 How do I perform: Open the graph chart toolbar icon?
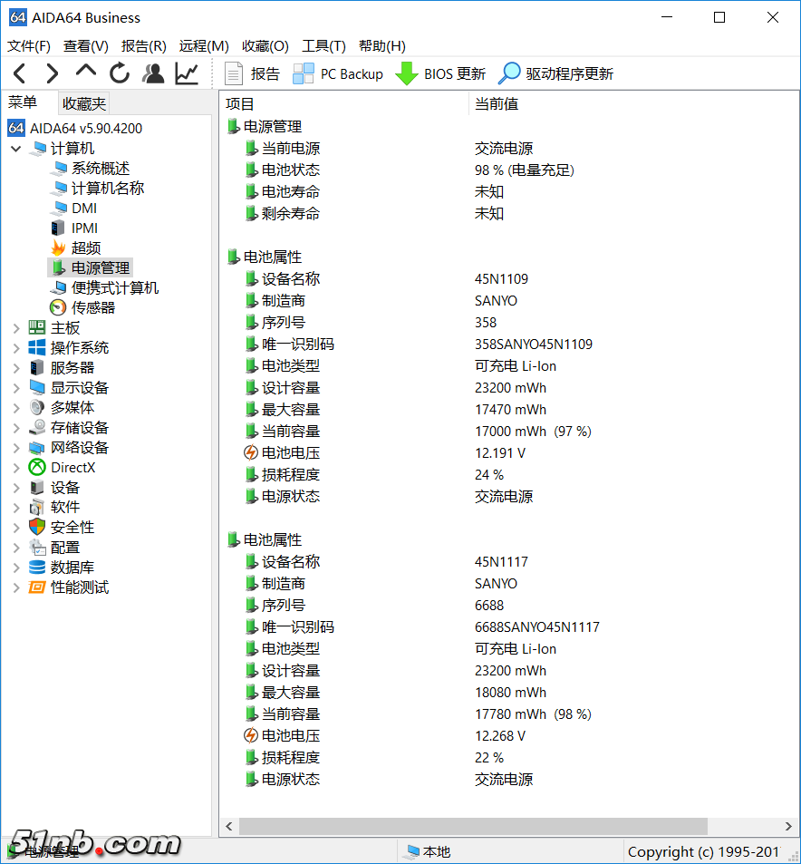click(x=187, y=73)
